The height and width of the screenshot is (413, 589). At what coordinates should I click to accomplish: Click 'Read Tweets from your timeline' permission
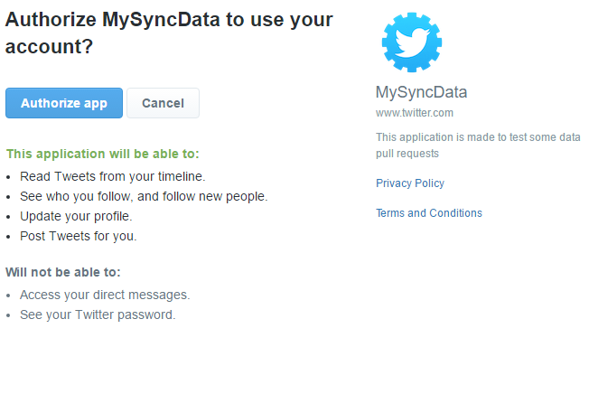[113, 176]
